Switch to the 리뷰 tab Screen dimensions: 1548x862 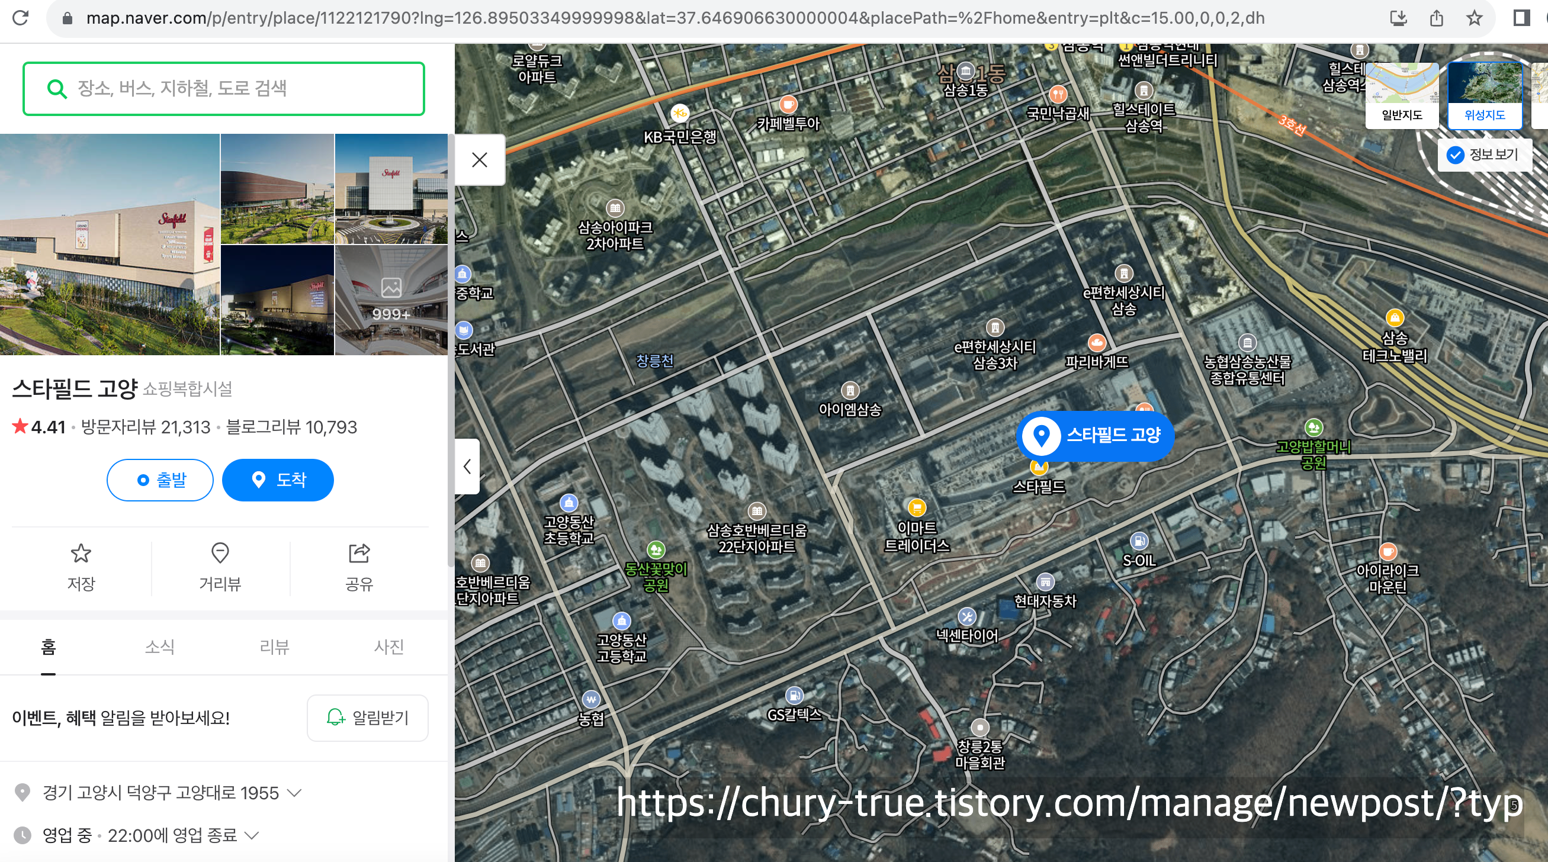(275, 647)
